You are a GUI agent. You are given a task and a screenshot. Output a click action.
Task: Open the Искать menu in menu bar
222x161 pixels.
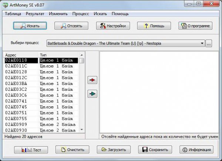point(100,14)
